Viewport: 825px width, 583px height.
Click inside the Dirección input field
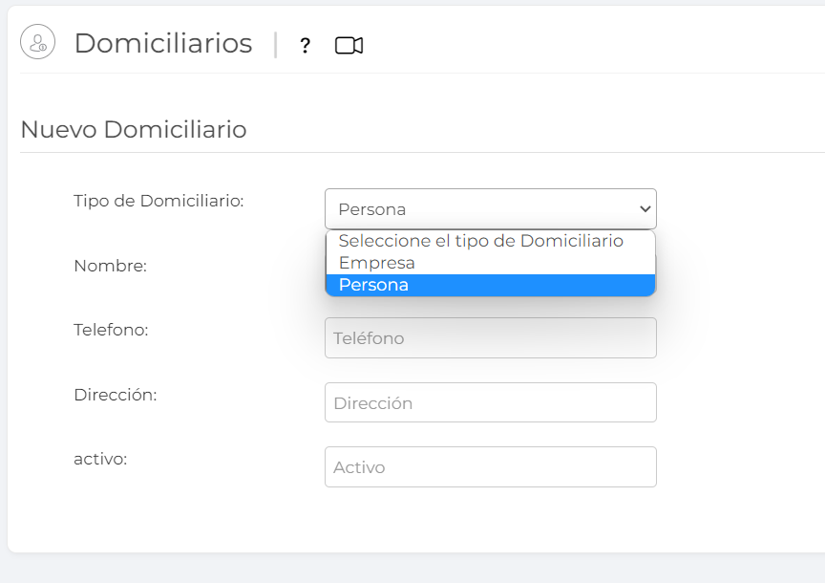tap(490, 402)
